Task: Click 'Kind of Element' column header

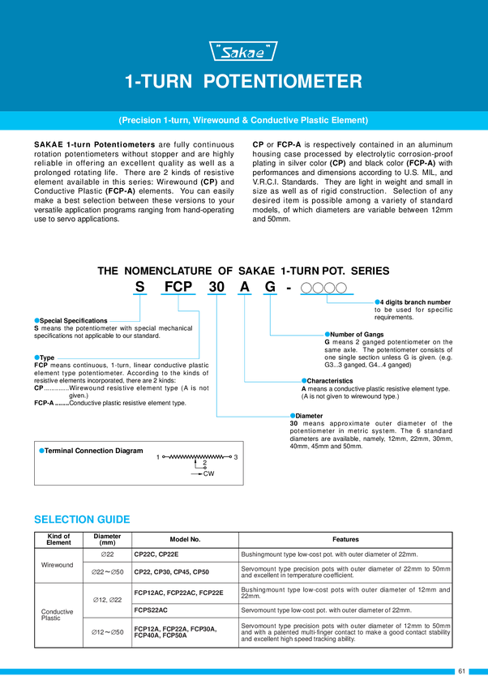Action: pos(58,540)
